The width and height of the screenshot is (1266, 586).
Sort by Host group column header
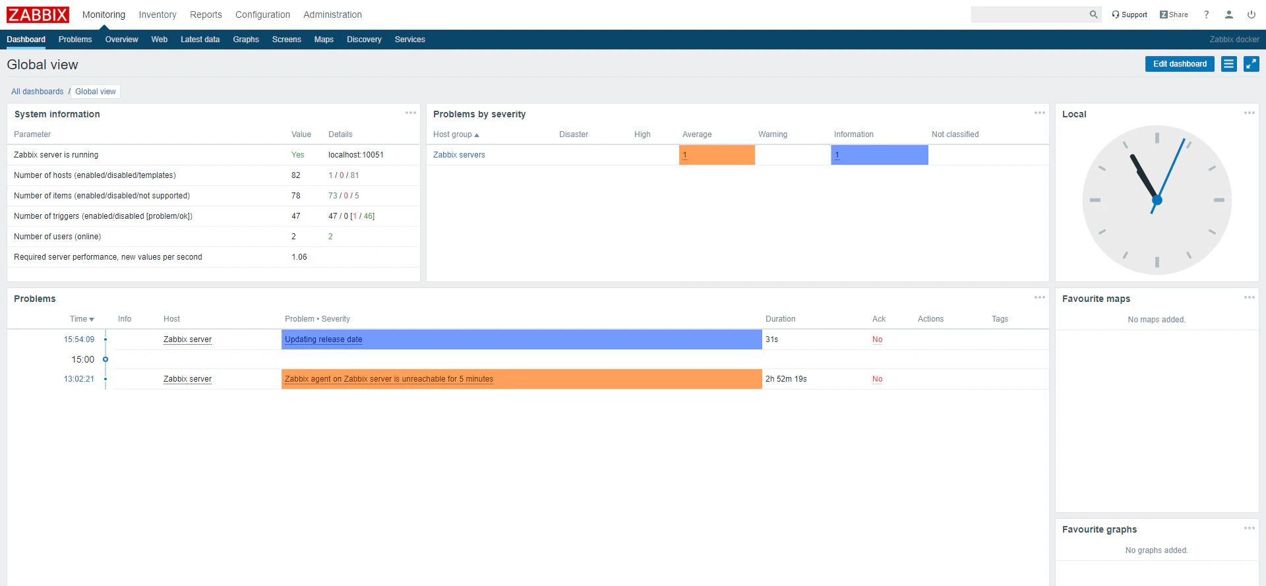pyautogui.click(x=456, y=134)
